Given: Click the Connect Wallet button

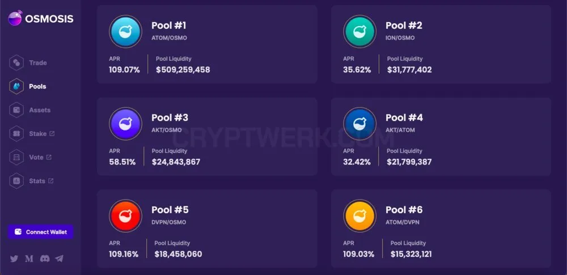Looking at the screenshot, I should point(40,232).
